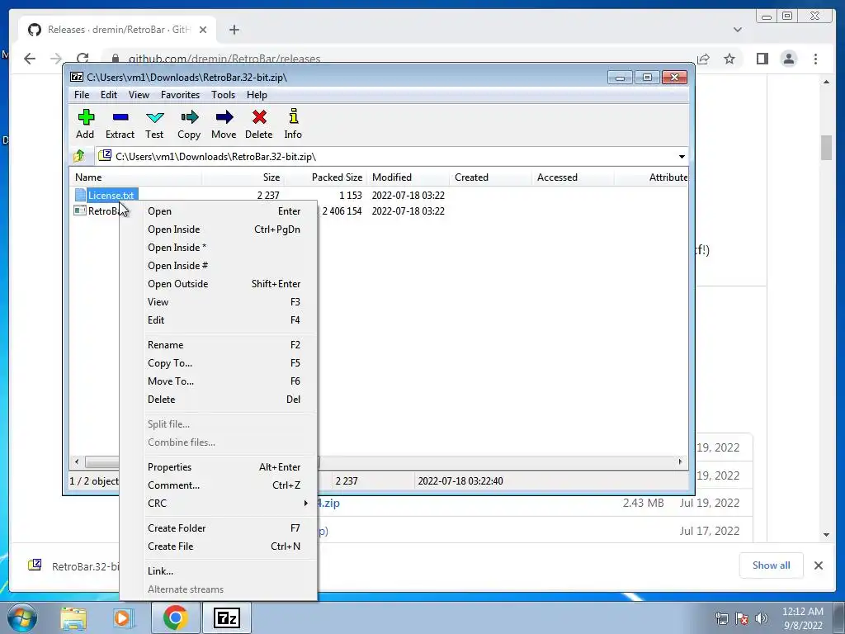Sort by the Modified column header
Image resolution: width=845 pixels, height=634 pixels.
(x=408, y=177)
